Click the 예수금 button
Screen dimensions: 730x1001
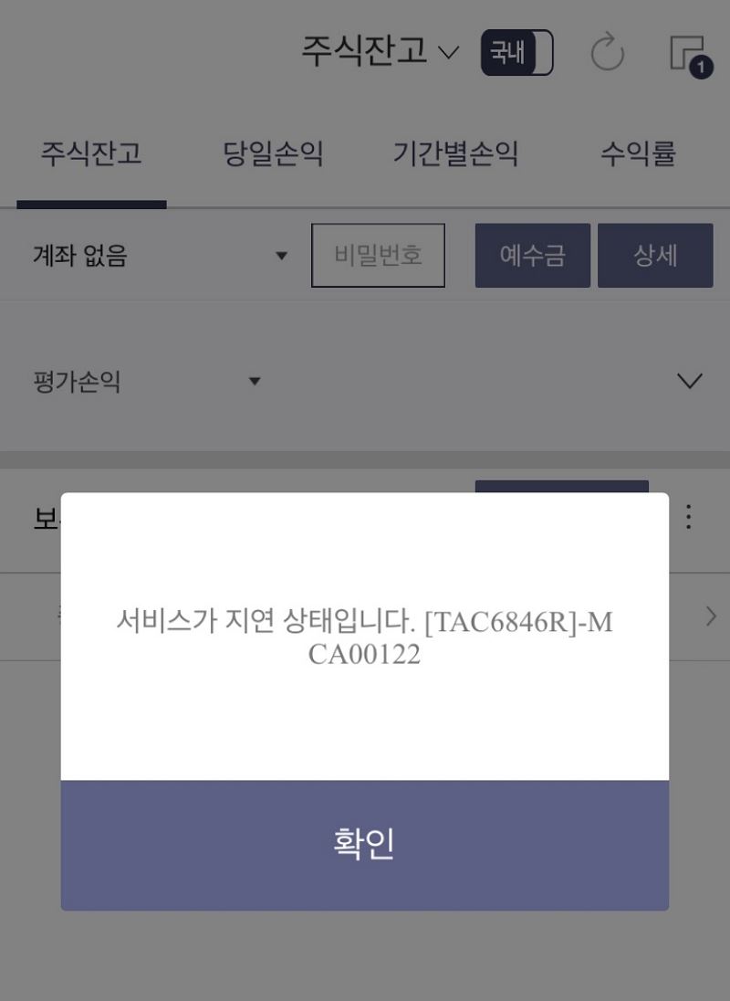coord(532,256)
